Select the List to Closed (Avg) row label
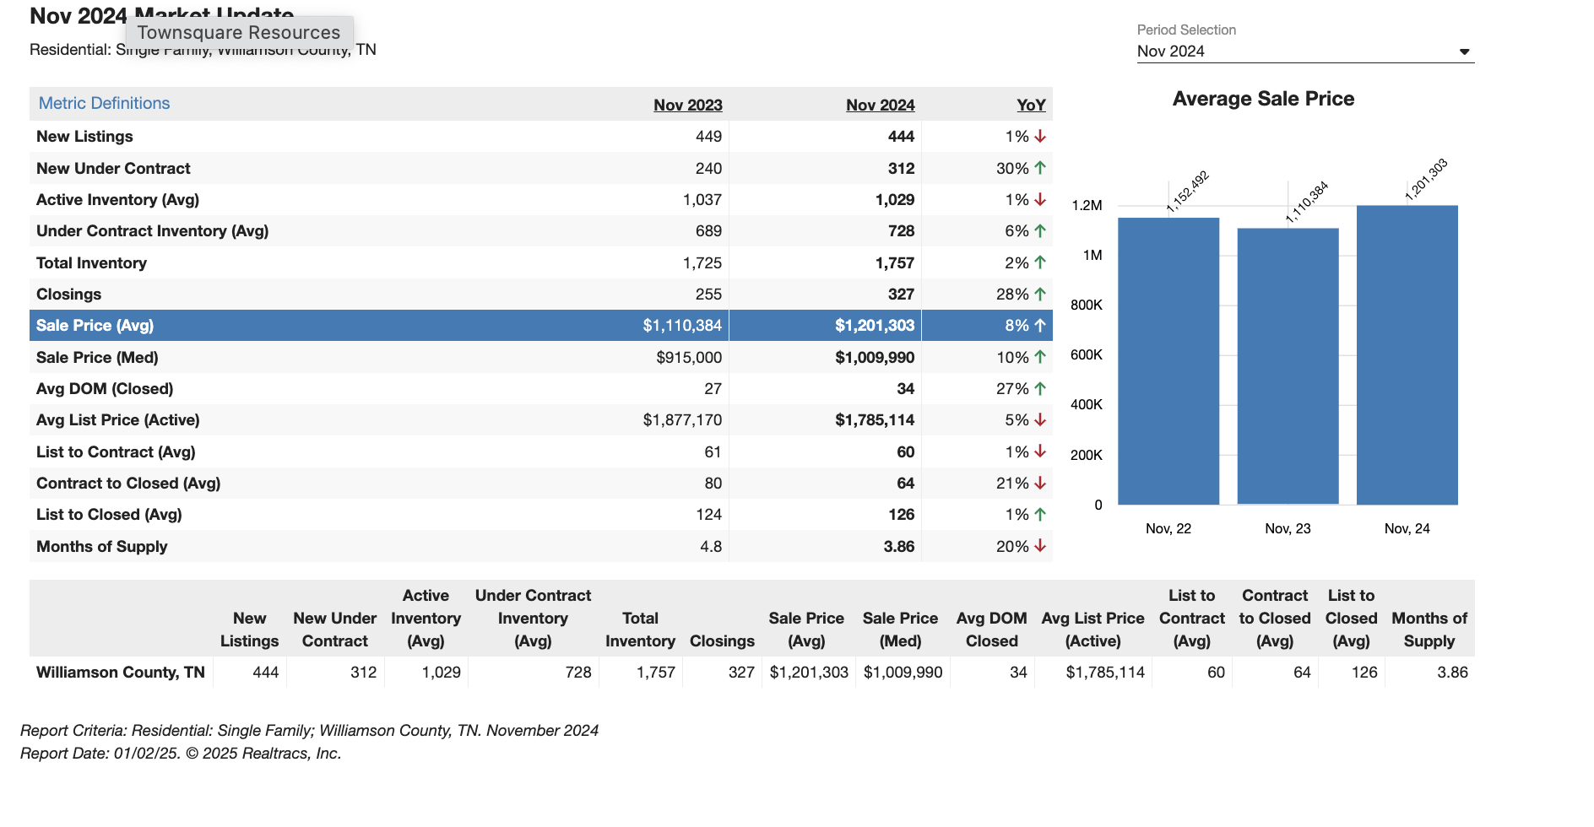This screenshot has height=827, width=1594. (109, 515)
